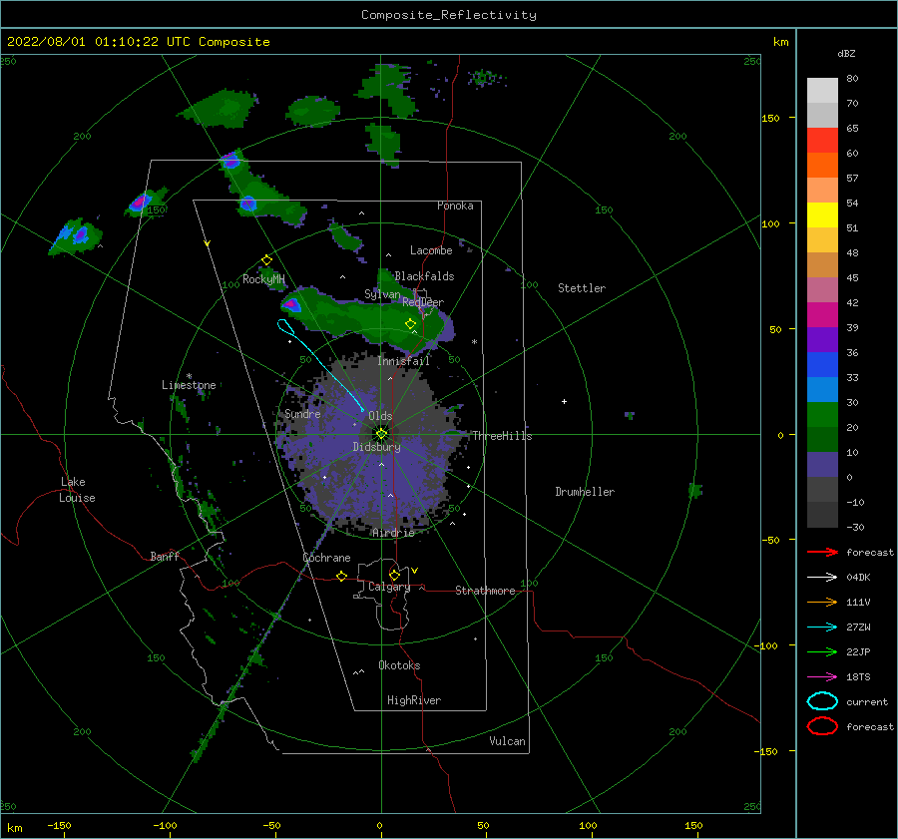The image size is (898, 839).
Task: Click the Innisfail city label
Action: (403, 361)
